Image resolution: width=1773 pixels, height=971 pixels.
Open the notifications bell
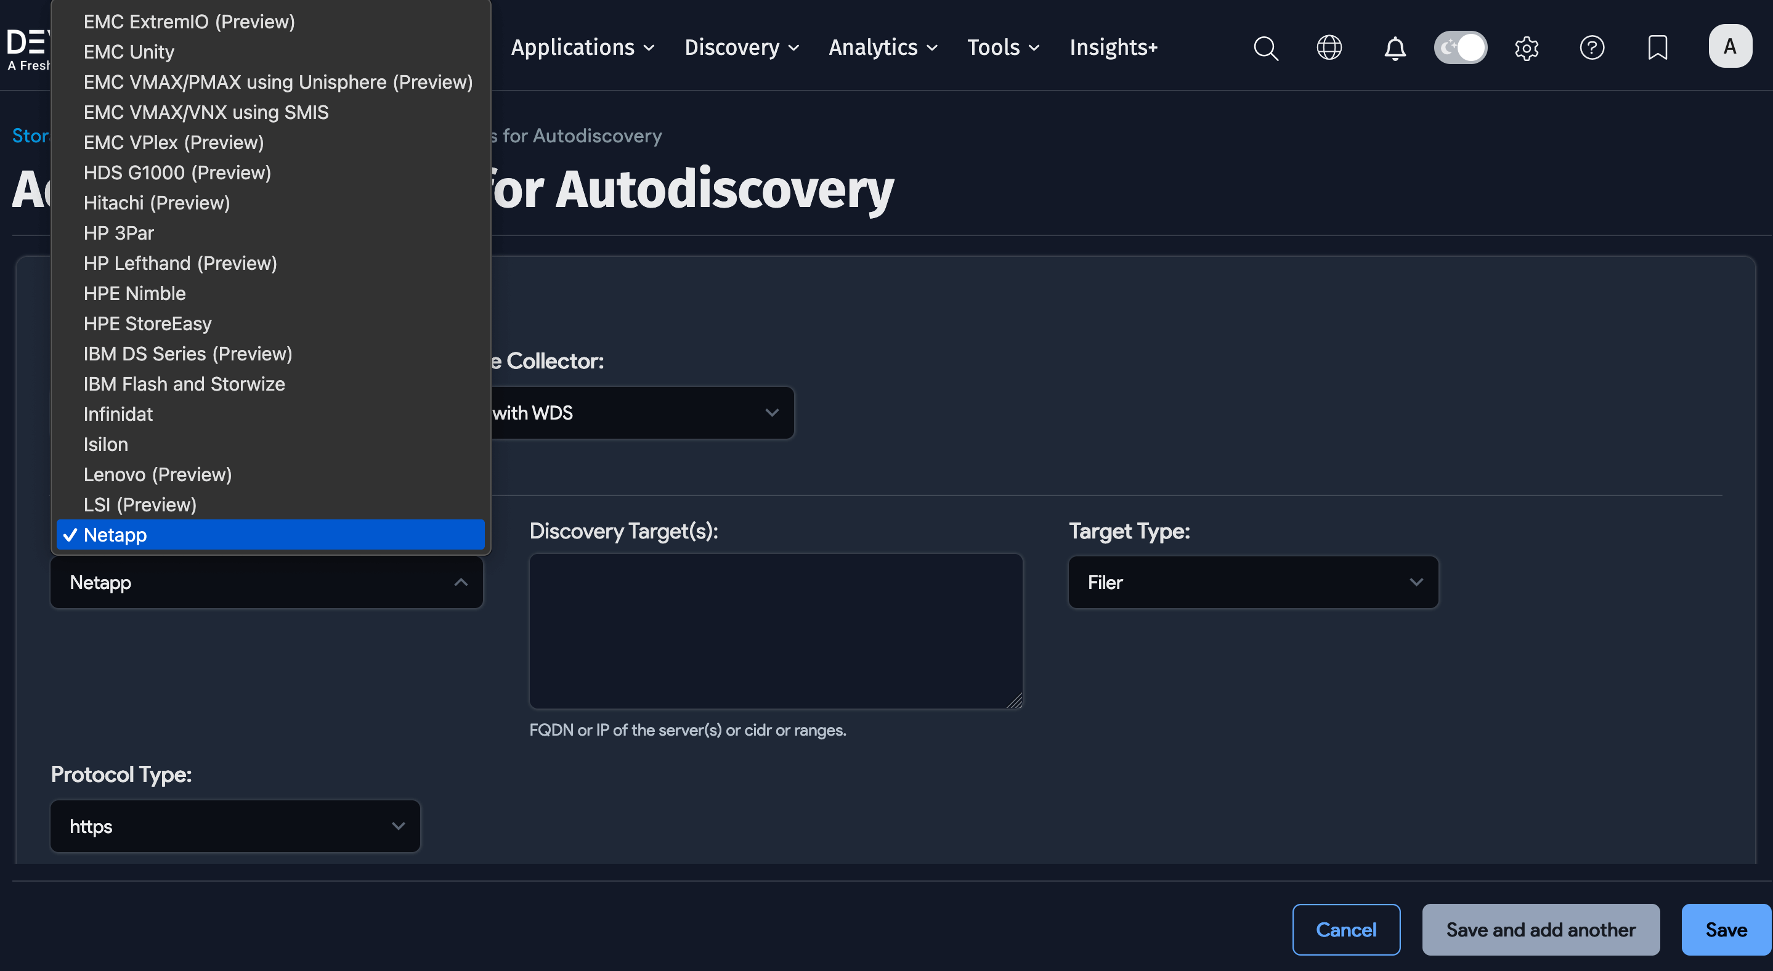[1395, 47]
